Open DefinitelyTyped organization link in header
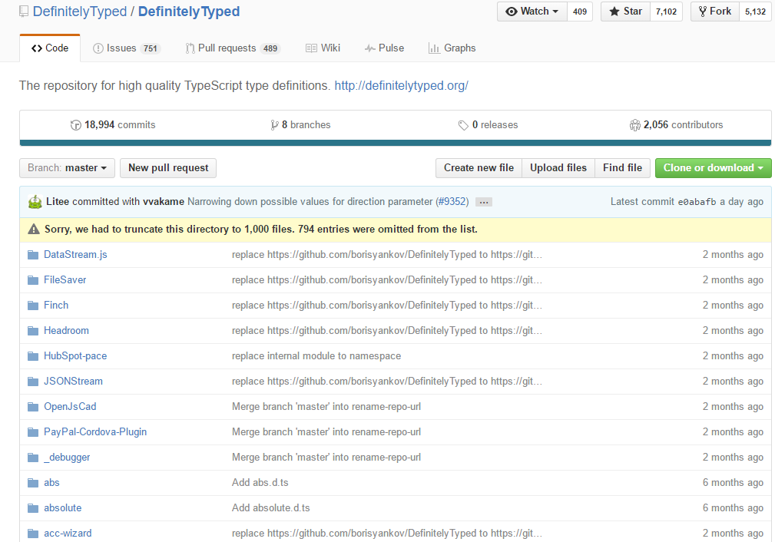Image resolution: width=775 pixels, height=542 pixels. click(80, 12)
